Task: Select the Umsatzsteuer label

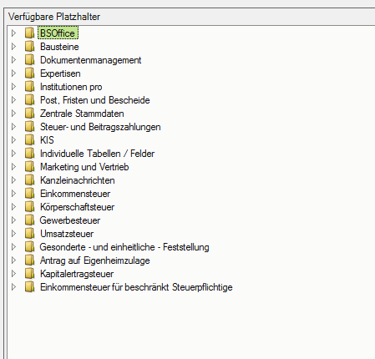Action: pyautogui.click(x=67, y=234)
